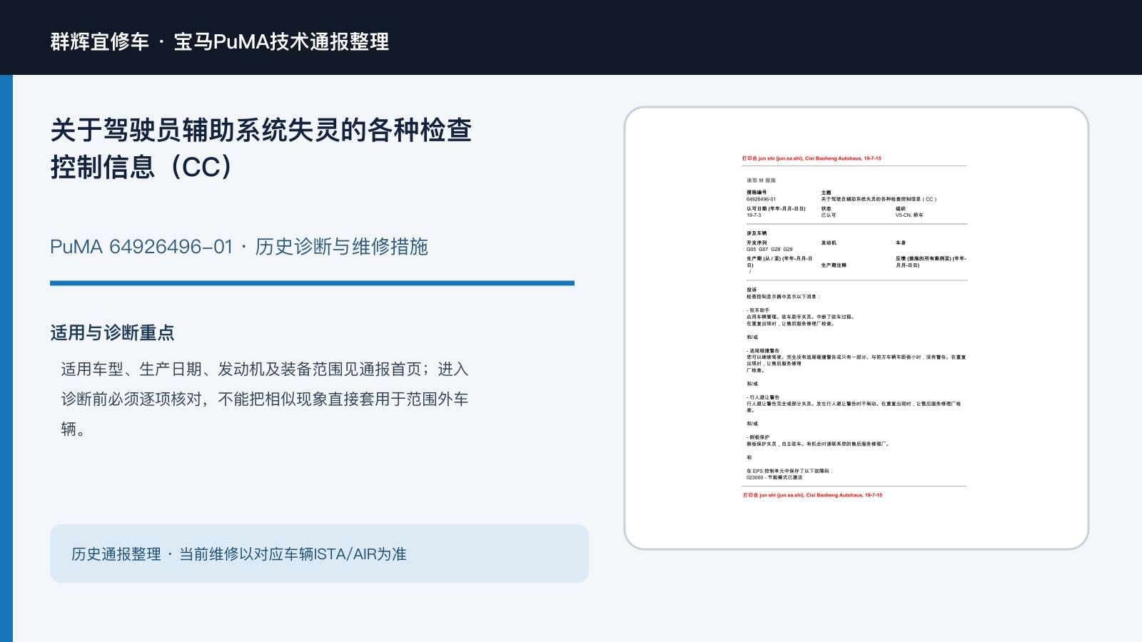This screenshot has height=642, width=1142.
Task: Select the 投诉 section heading in the document
Action: pos(752,290)
